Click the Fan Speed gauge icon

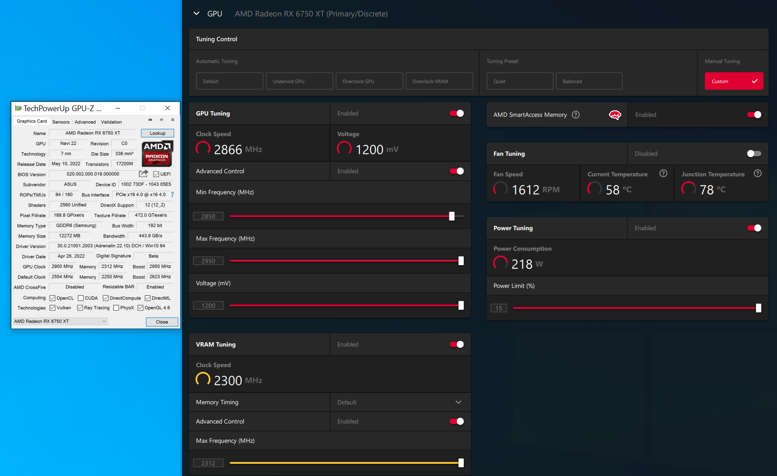click(x=500, y=189)
